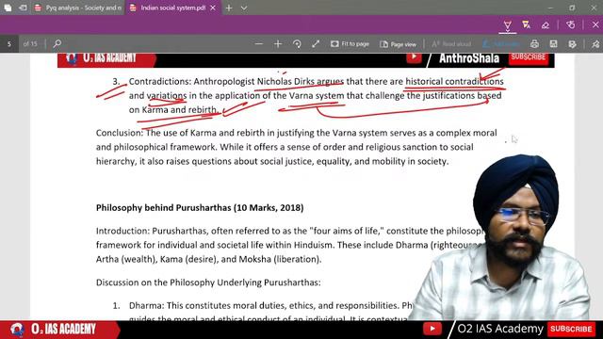Open the Page view layout menu
603x339 pixels.
[x=398, y=44]
